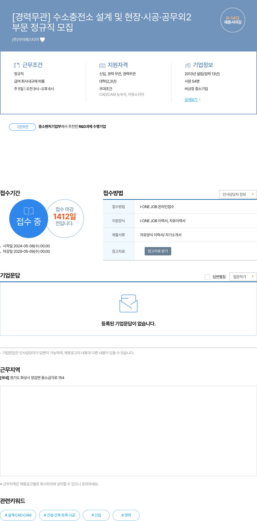Click the 참고자료 row label in the table
This screenshot has width=257, height=521.
click(x=118, y=252)
